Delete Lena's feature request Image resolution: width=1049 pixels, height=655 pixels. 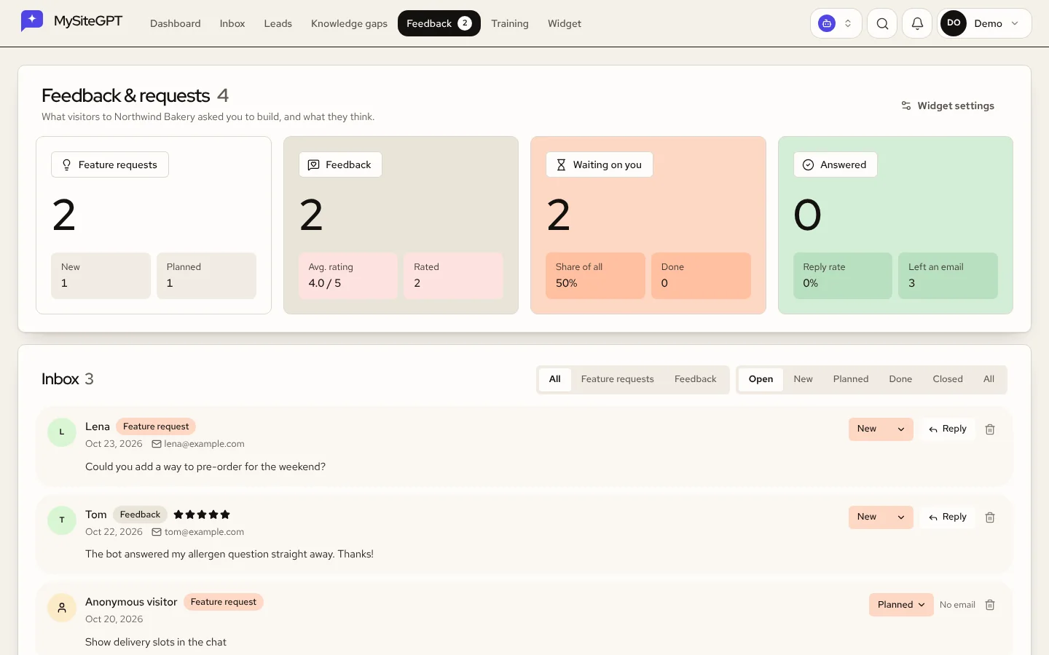click(x=990, y=429)
